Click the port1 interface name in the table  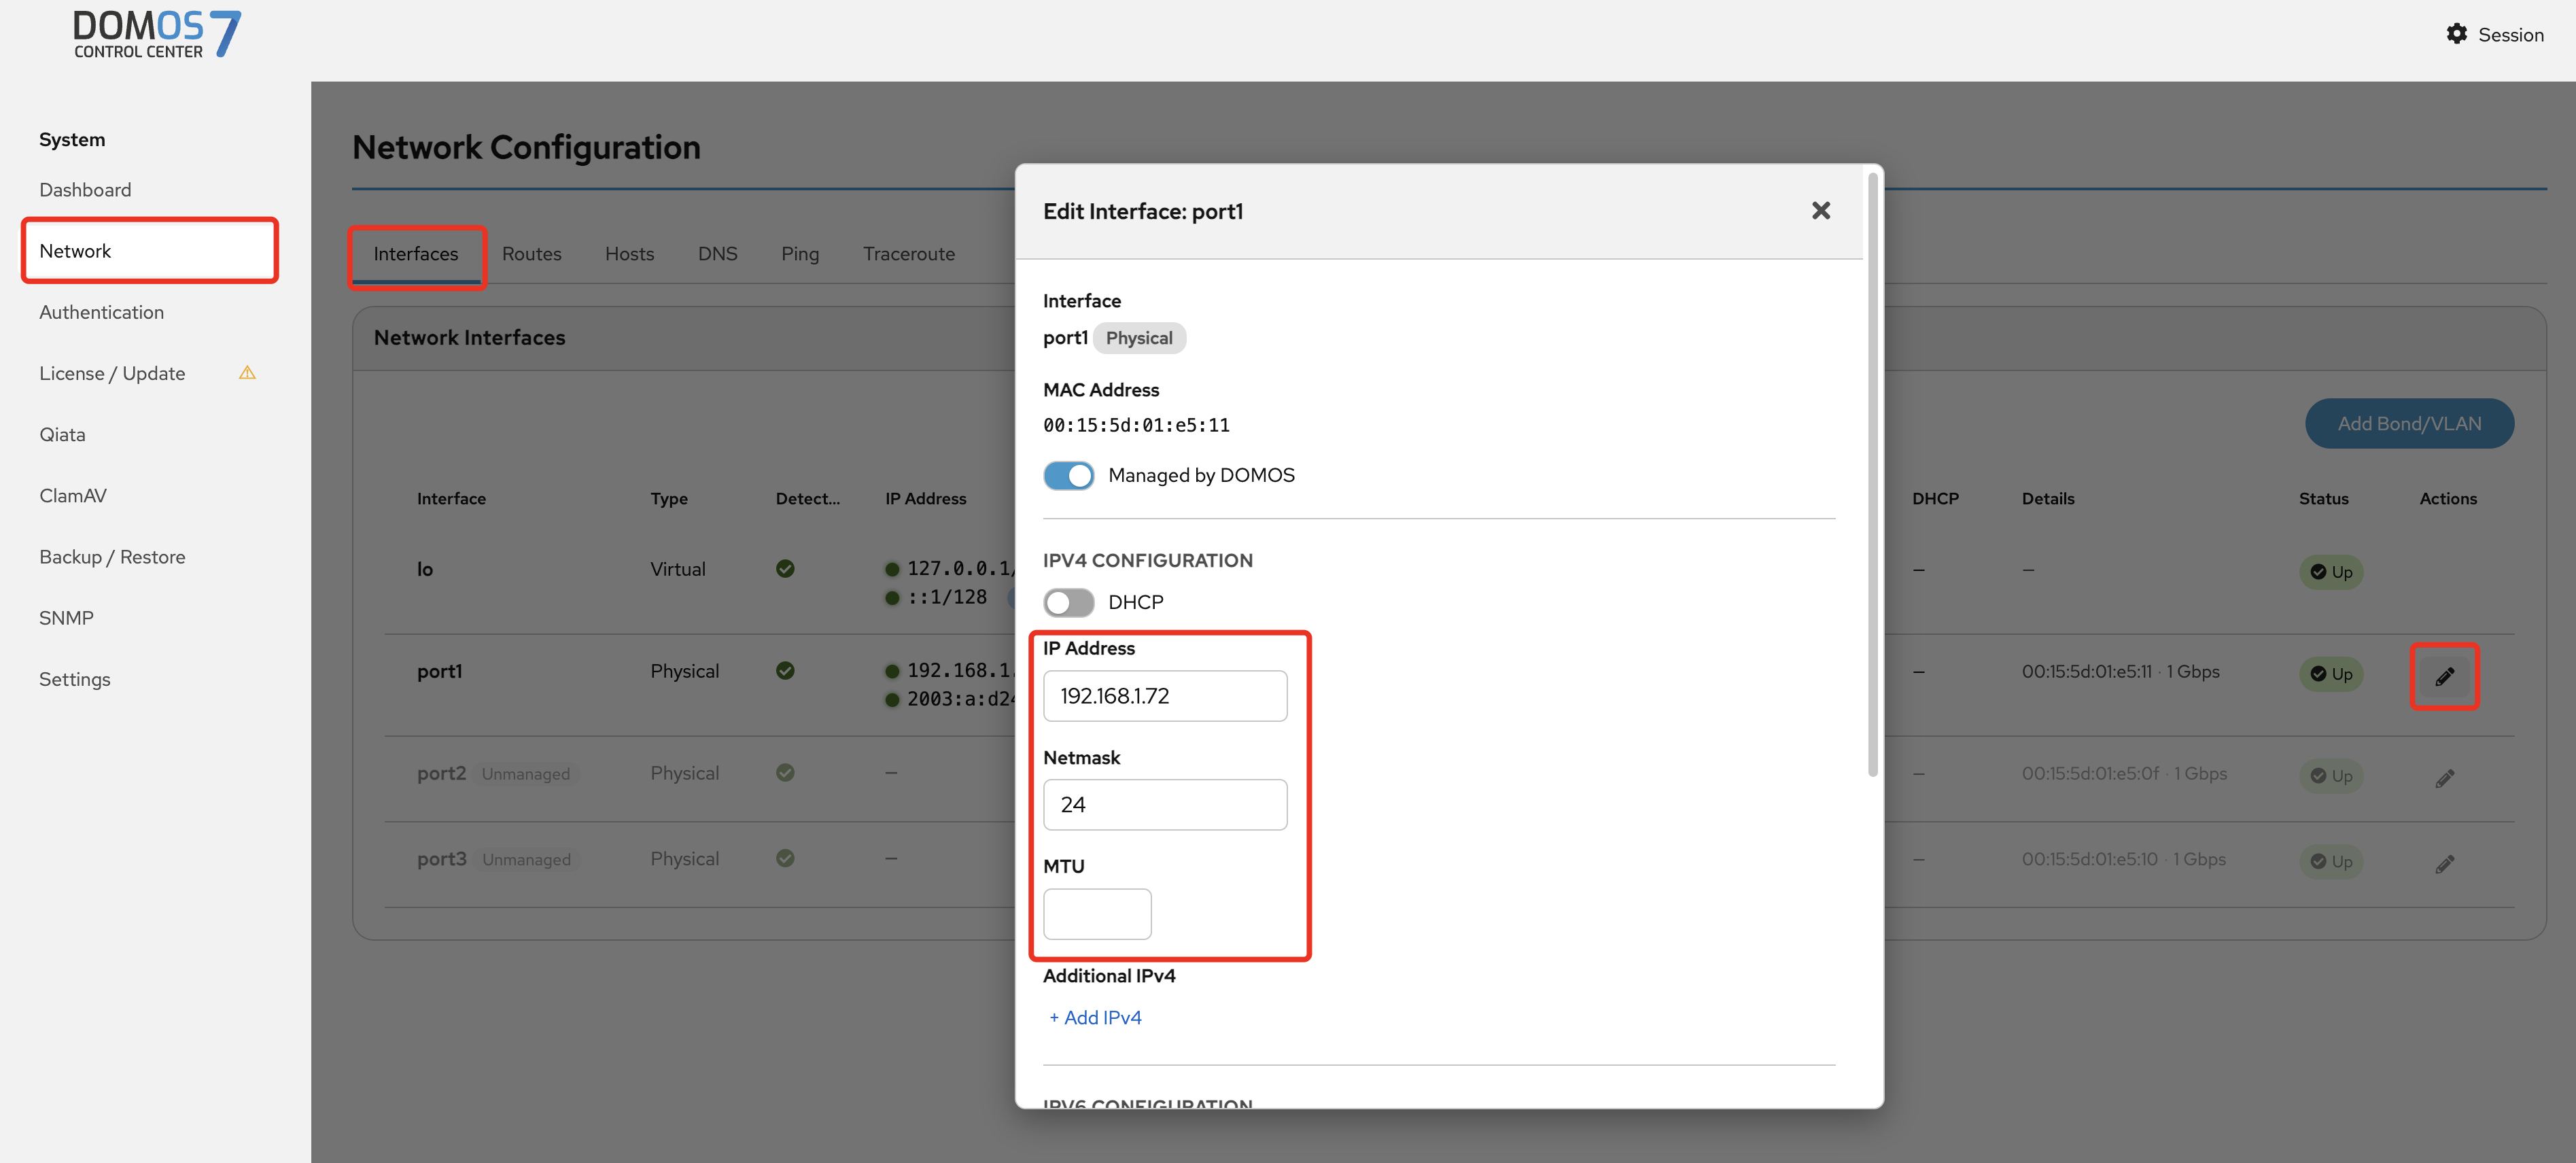pos(439,672)
